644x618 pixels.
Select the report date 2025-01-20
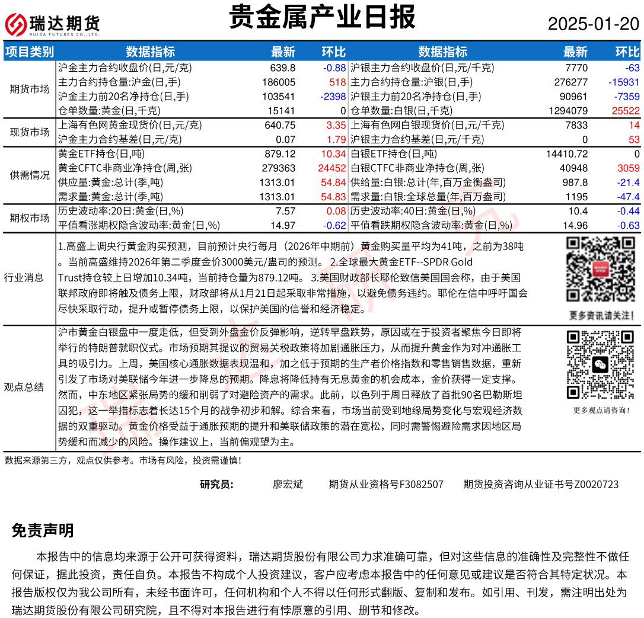point(593,24)
